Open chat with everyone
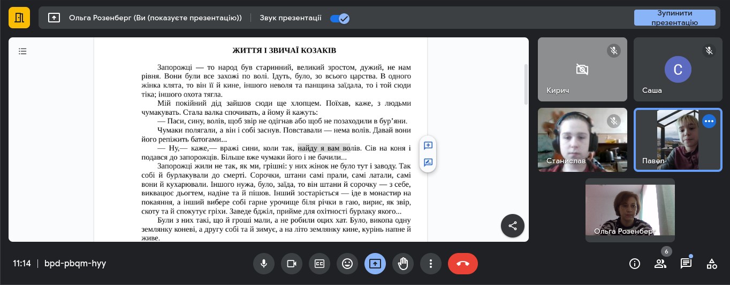730x285 pixels. coord(686,264)
